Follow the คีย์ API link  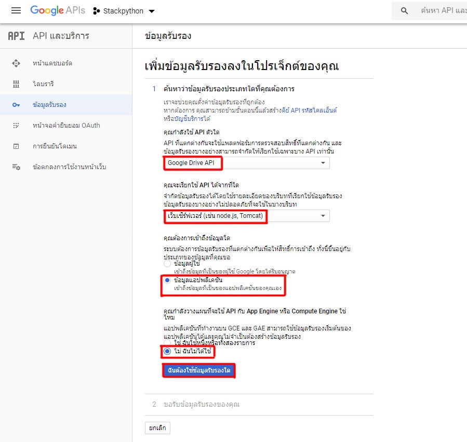pos(291,111)
